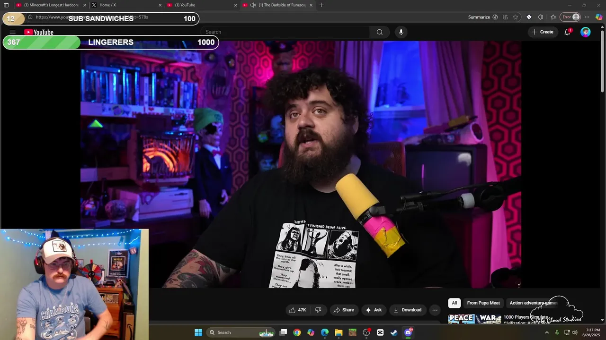Open Steam from the taskbar
This screenshot has width=606, height=340.
[x=394, y=332]
